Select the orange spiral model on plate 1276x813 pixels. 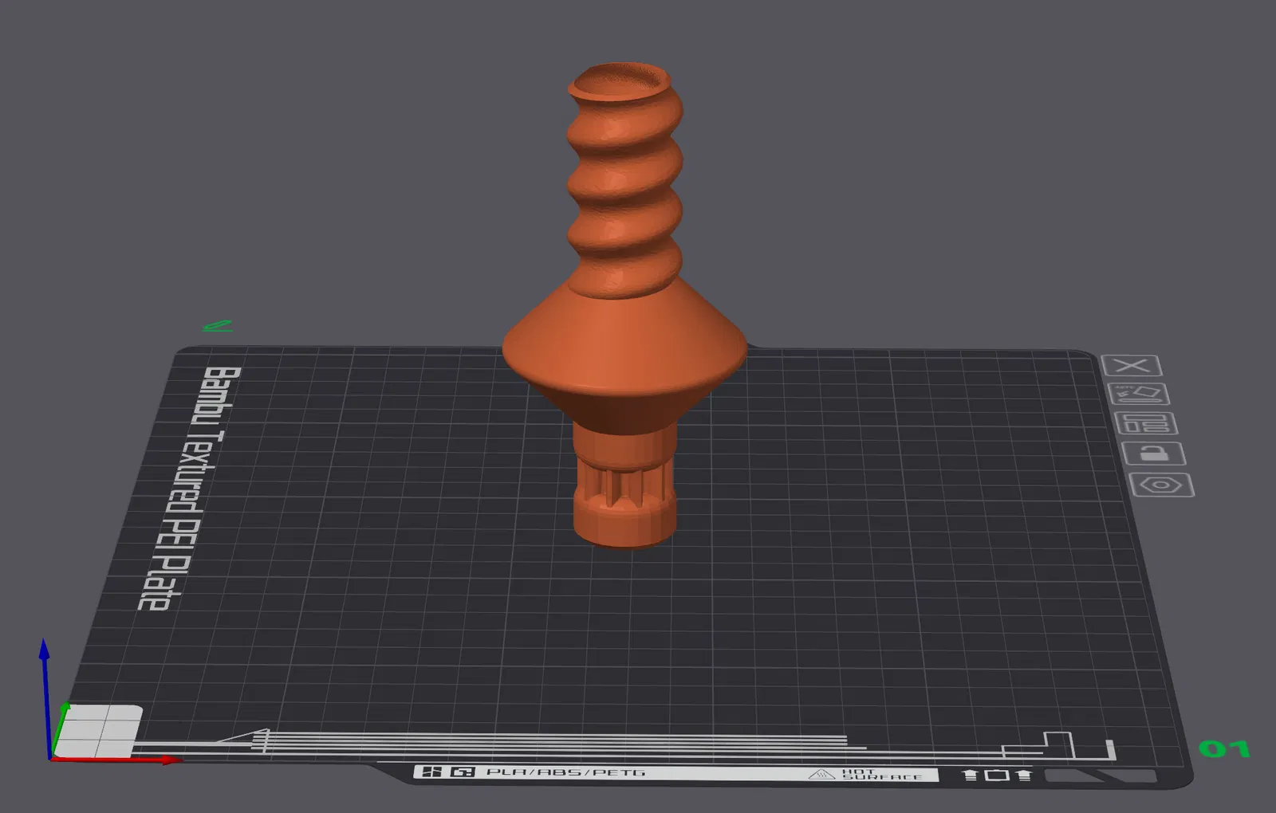click(x=625, y=307)
